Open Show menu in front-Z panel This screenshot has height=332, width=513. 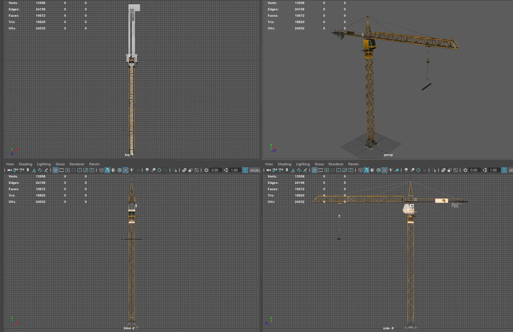point(60,164)
